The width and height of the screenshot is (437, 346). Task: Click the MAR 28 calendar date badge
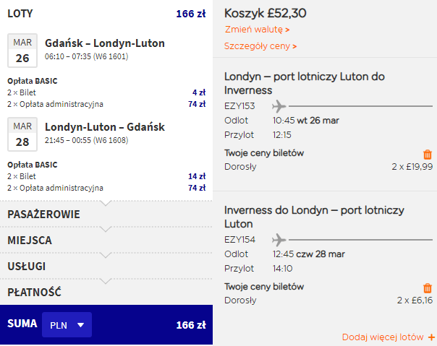[x=22, y=134]
